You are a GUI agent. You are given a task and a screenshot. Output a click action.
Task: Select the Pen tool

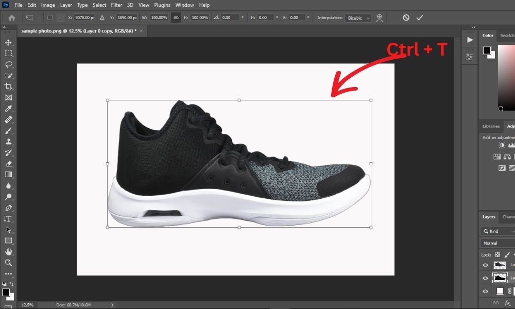pyautogui.click(x=8, y=208)
